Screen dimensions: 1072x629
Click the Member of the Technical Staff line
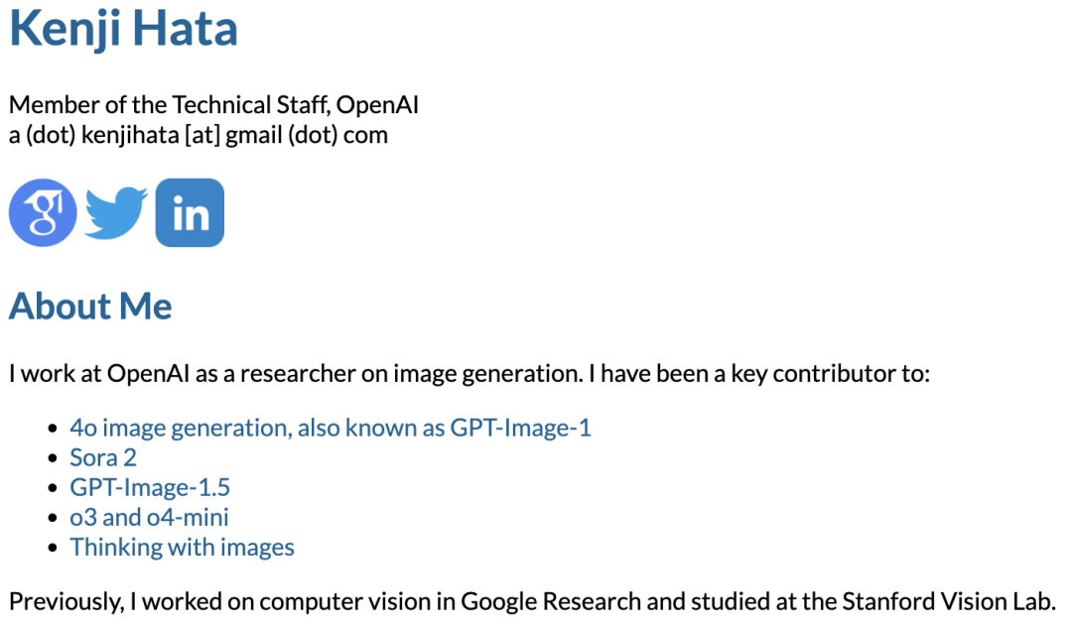point(213,105)
